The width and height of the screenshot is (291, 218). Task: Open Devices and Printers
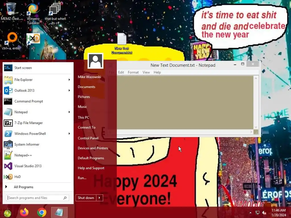(x=93, y=148)
